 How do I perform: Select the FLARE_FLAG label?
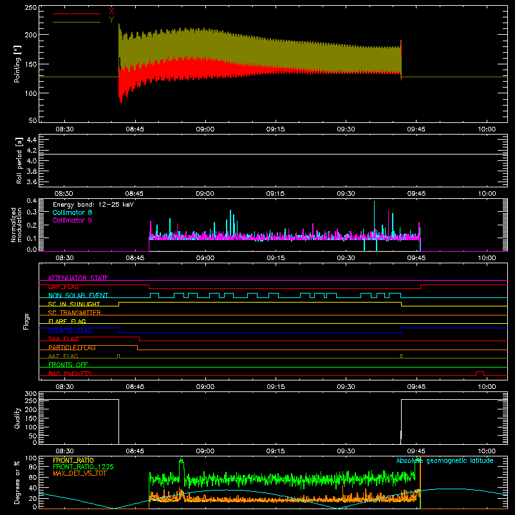67,321
